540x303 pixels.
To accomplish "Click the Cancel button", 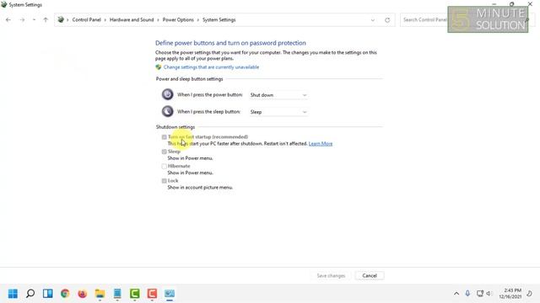I will (x=370, y=275).
